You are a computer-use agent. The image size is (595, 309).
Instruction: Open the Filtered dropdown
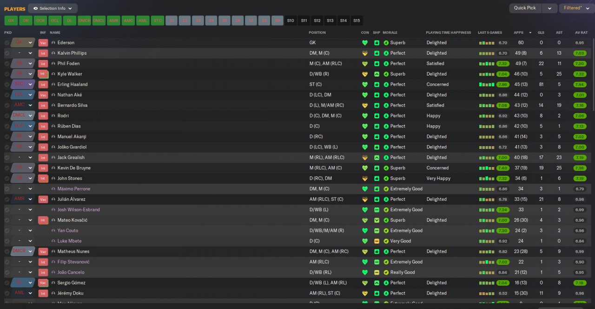576,8
